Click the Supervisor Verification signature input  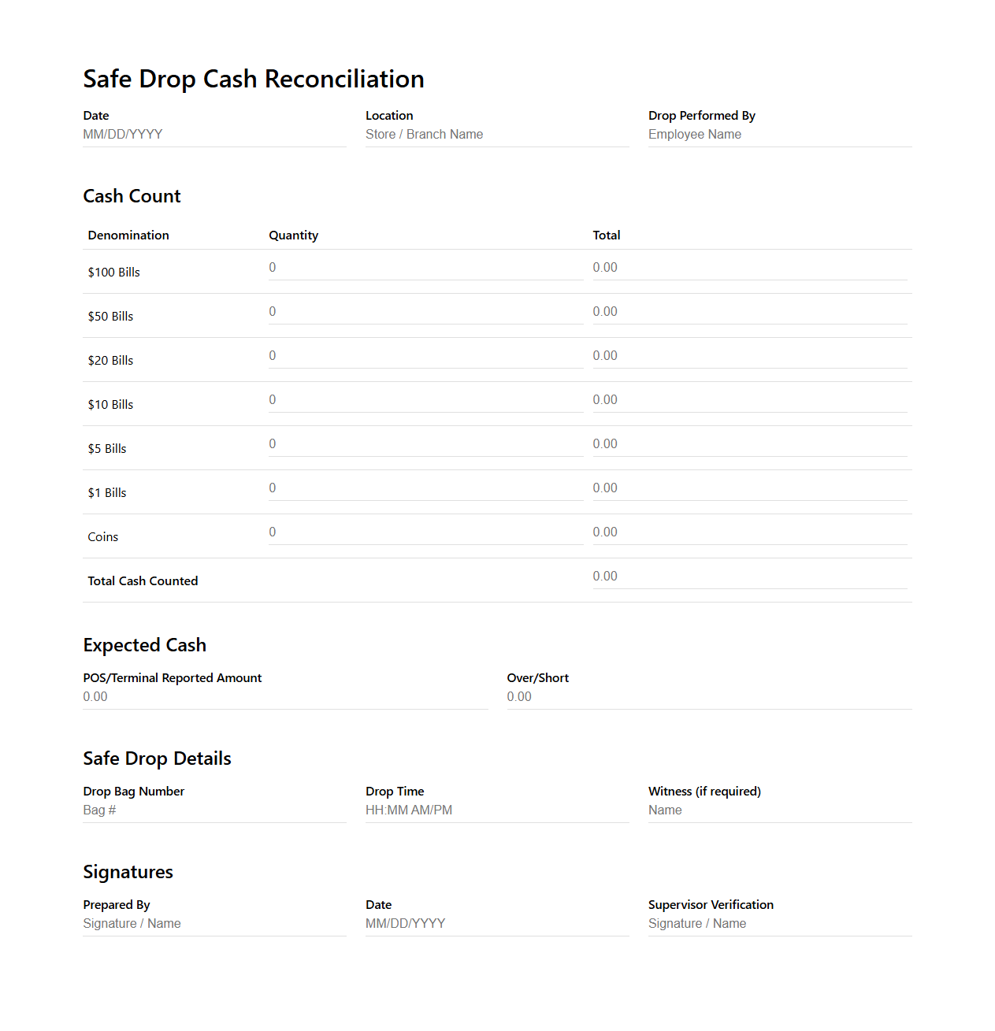(778, 923)
